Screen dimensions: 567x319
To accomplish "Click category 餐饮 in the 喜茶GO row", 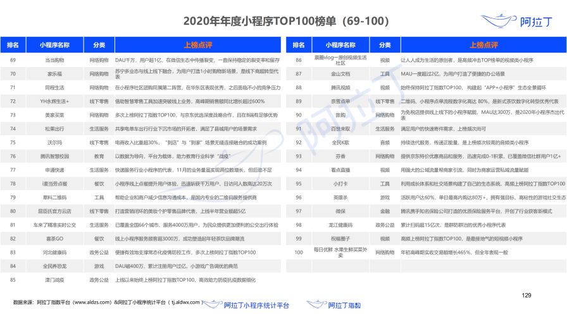I will pos(99,239).
